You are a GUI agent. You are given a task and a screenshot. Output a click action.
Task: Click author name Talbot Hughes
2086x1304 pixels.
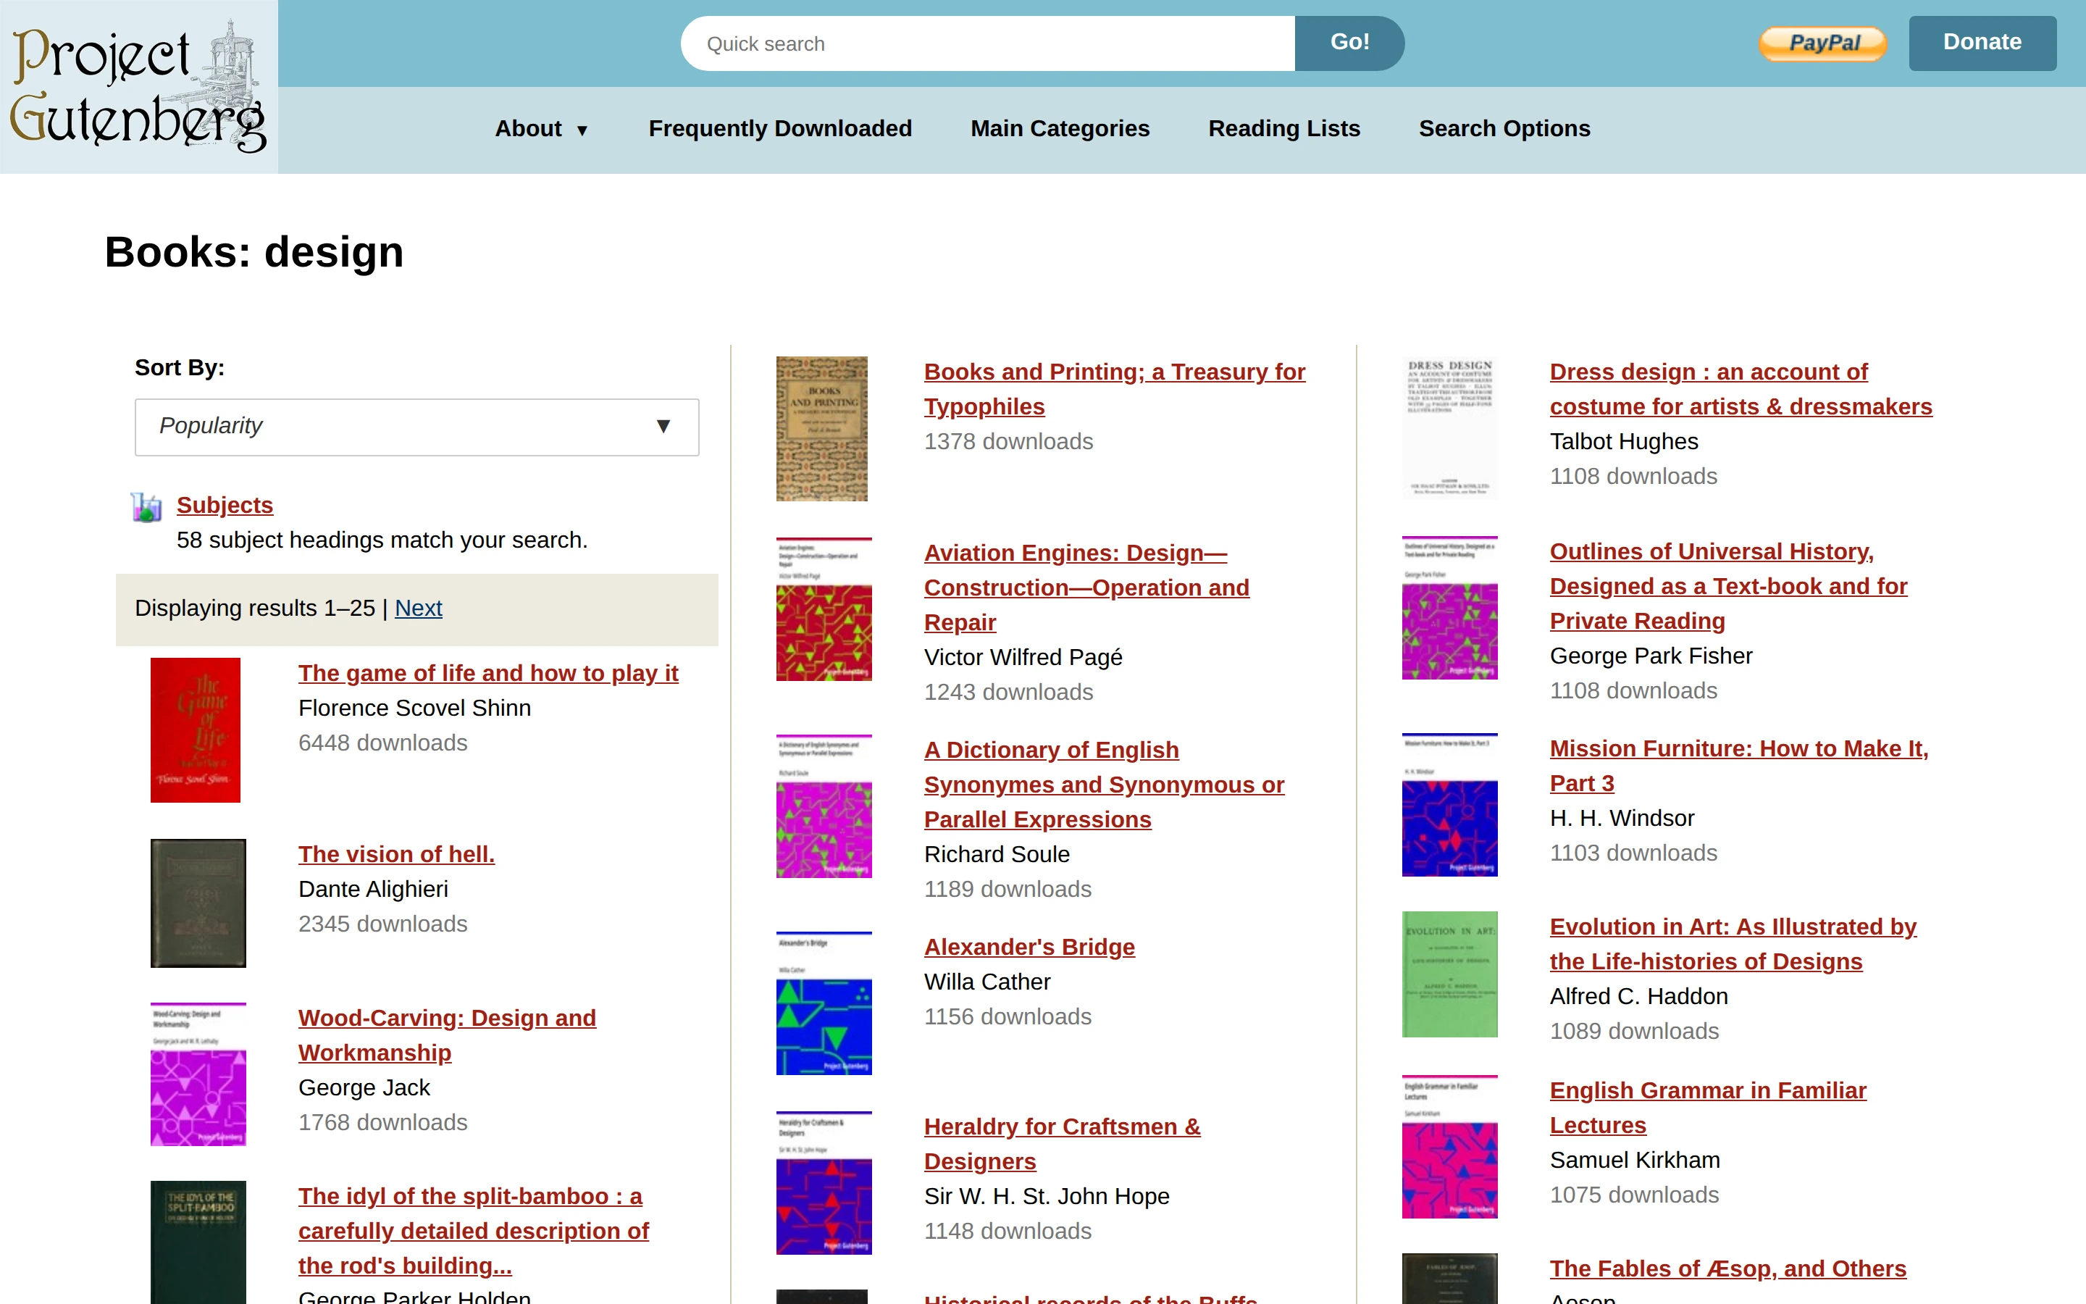(1624, 442)
